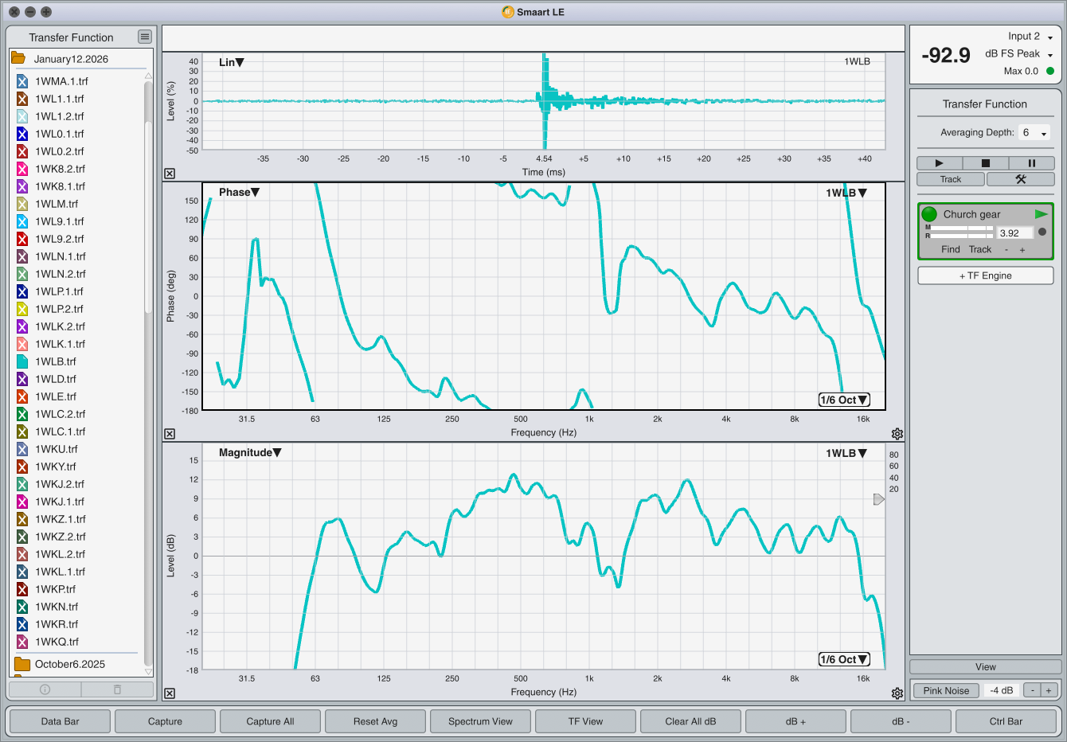Image resolution: width=1067 pixels, height=742 pixels.
Task: Switch to Spectrum View
Action: [x=481, y=721]
